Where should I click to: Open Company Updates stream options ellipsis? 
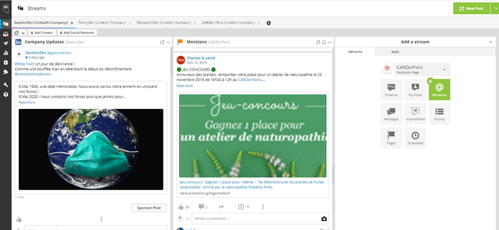[x=168, y=42]
